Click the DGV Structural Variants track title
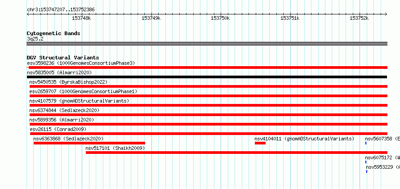The height and width of the screenshot is (189, 400). point(63,58)
